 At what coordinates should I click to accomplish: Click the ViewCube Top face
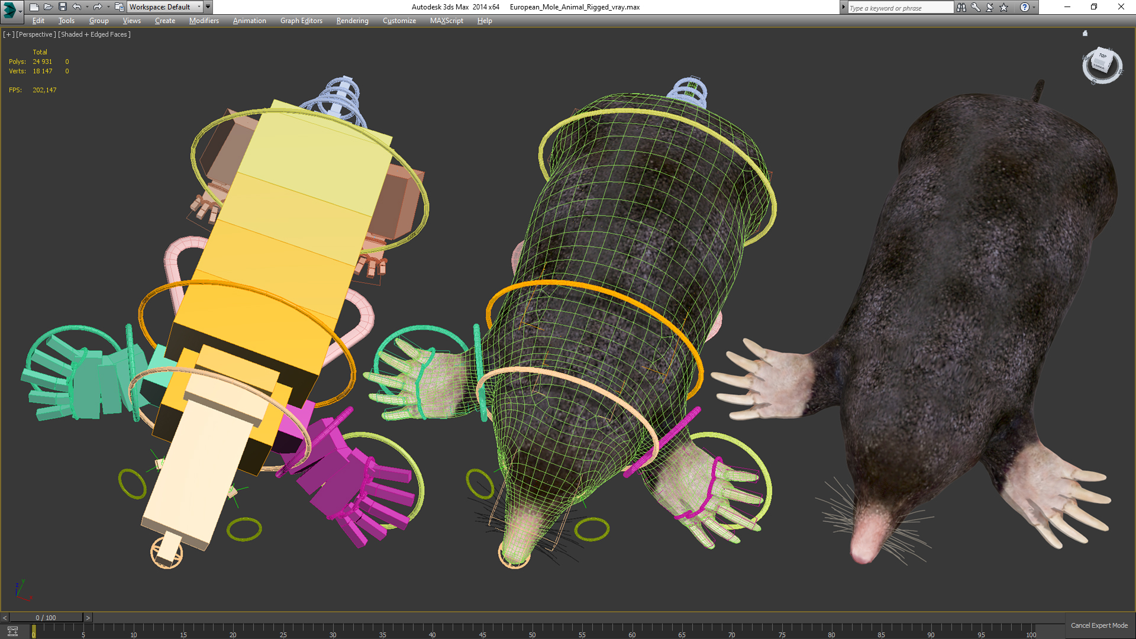click(x=1102, y=57)
